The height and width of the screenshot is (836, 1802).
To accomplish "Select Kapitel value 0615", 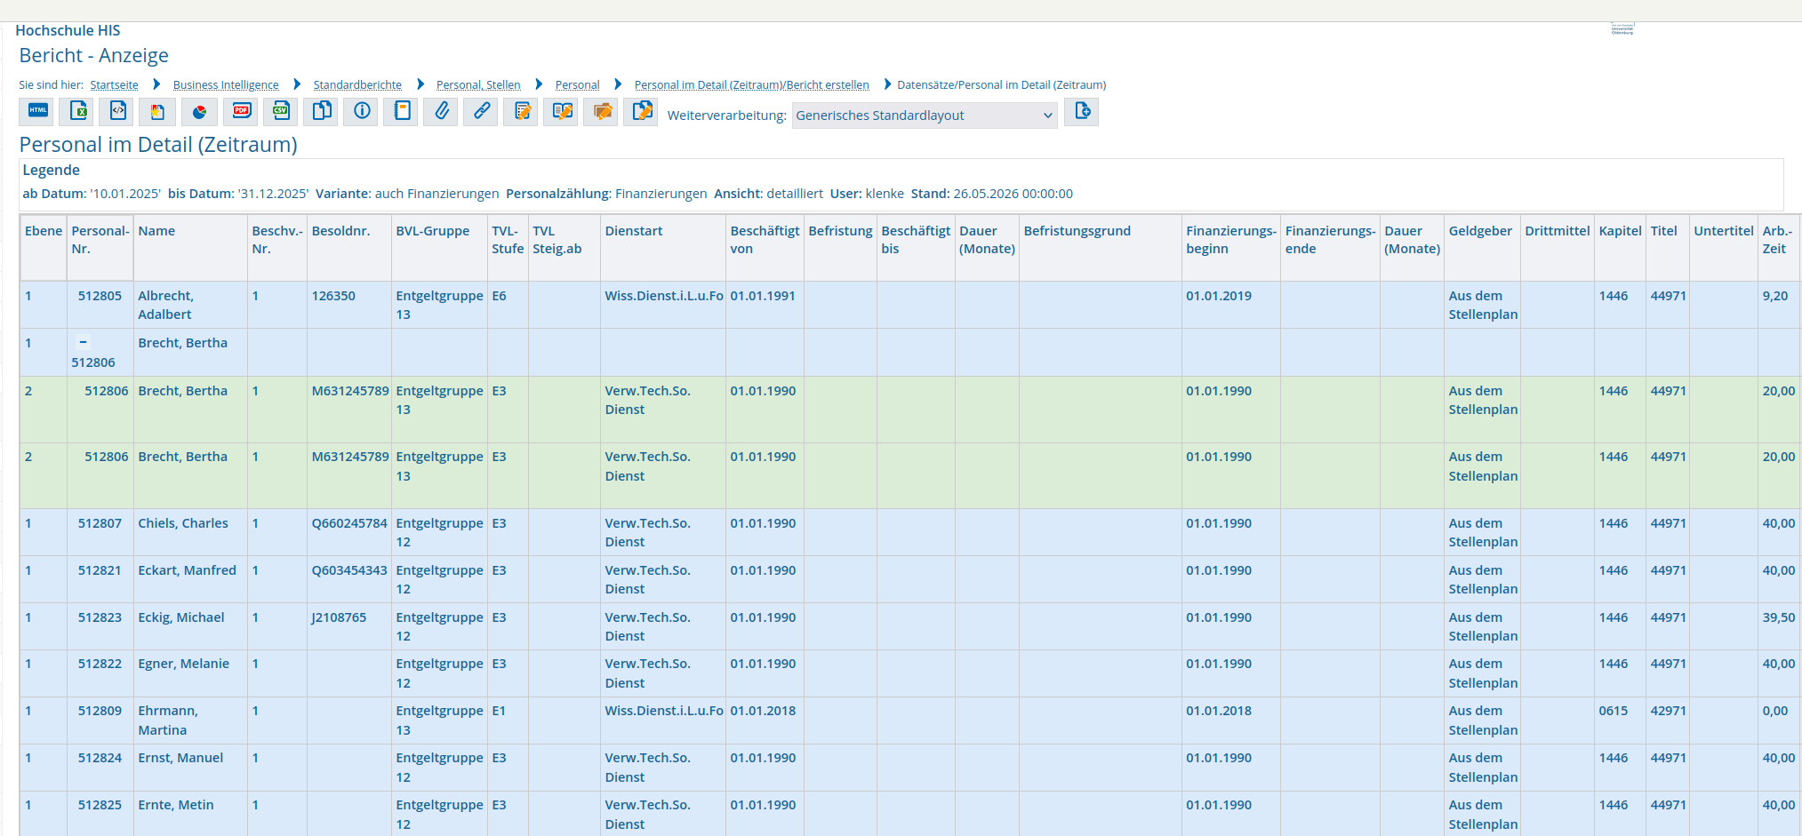I will (1613, 711).
